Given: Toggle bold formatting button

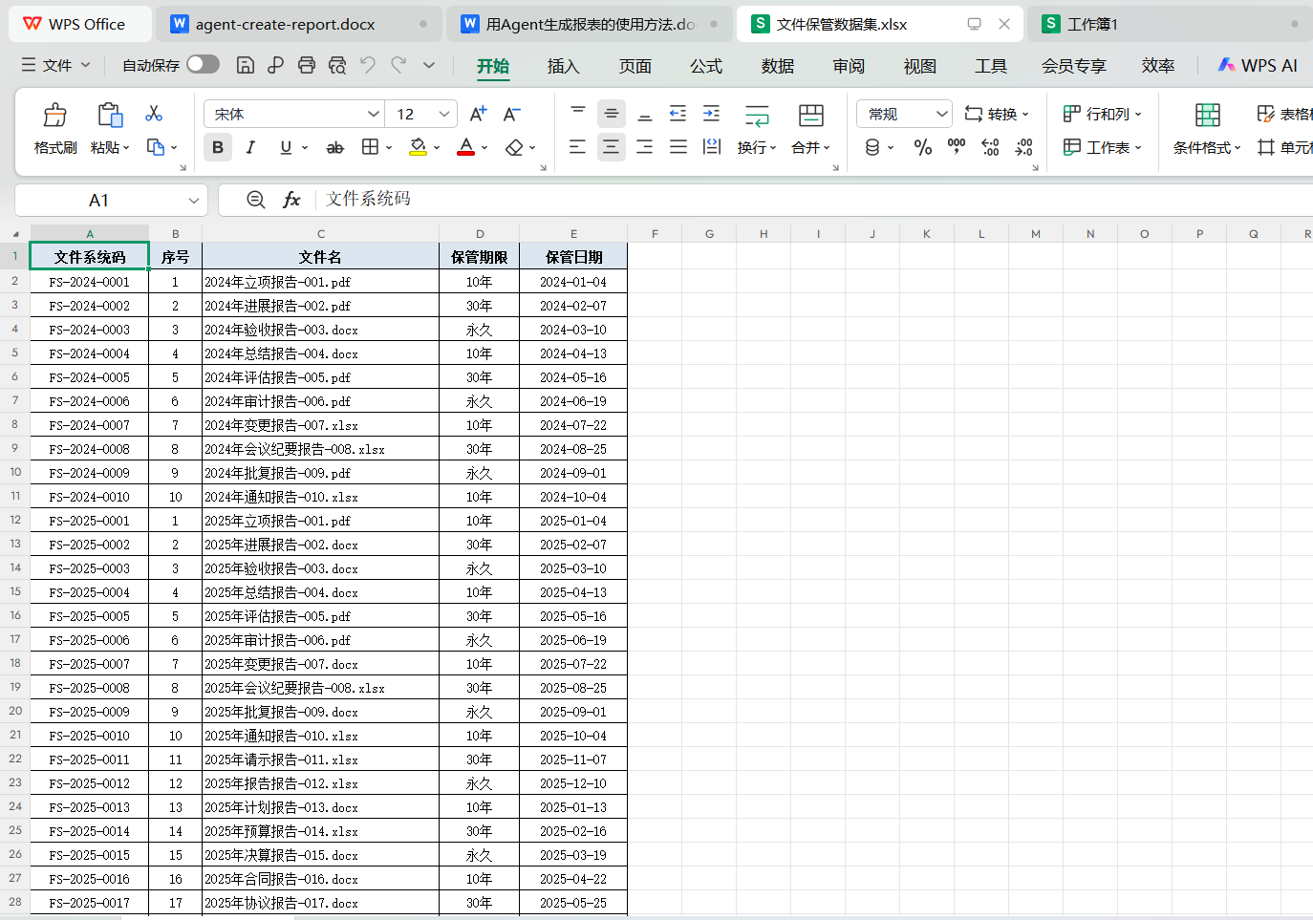Looking at the screenshot, I should coord(218,147).
